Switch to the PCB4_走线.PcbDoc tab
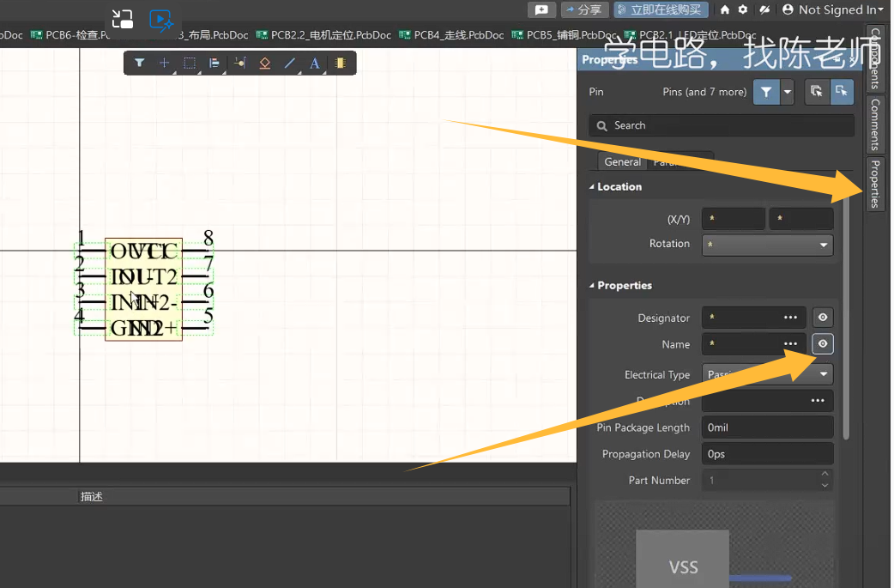This screenshot has height=588, width=894. click(451, 35)
